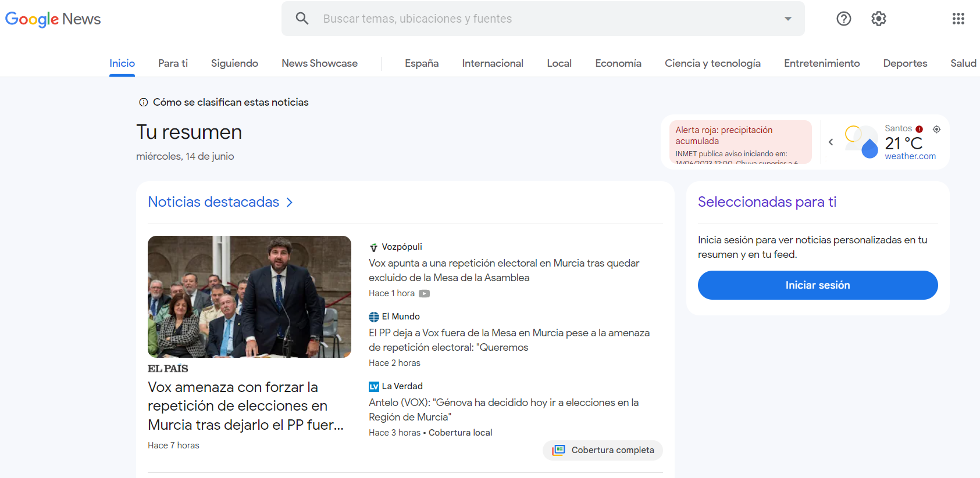
Task: Select the Local tab
Action: coord(559,63)
